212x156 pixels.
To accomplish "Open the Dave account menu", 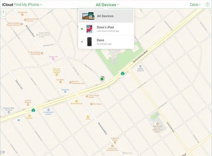I will tap(195, 5).
